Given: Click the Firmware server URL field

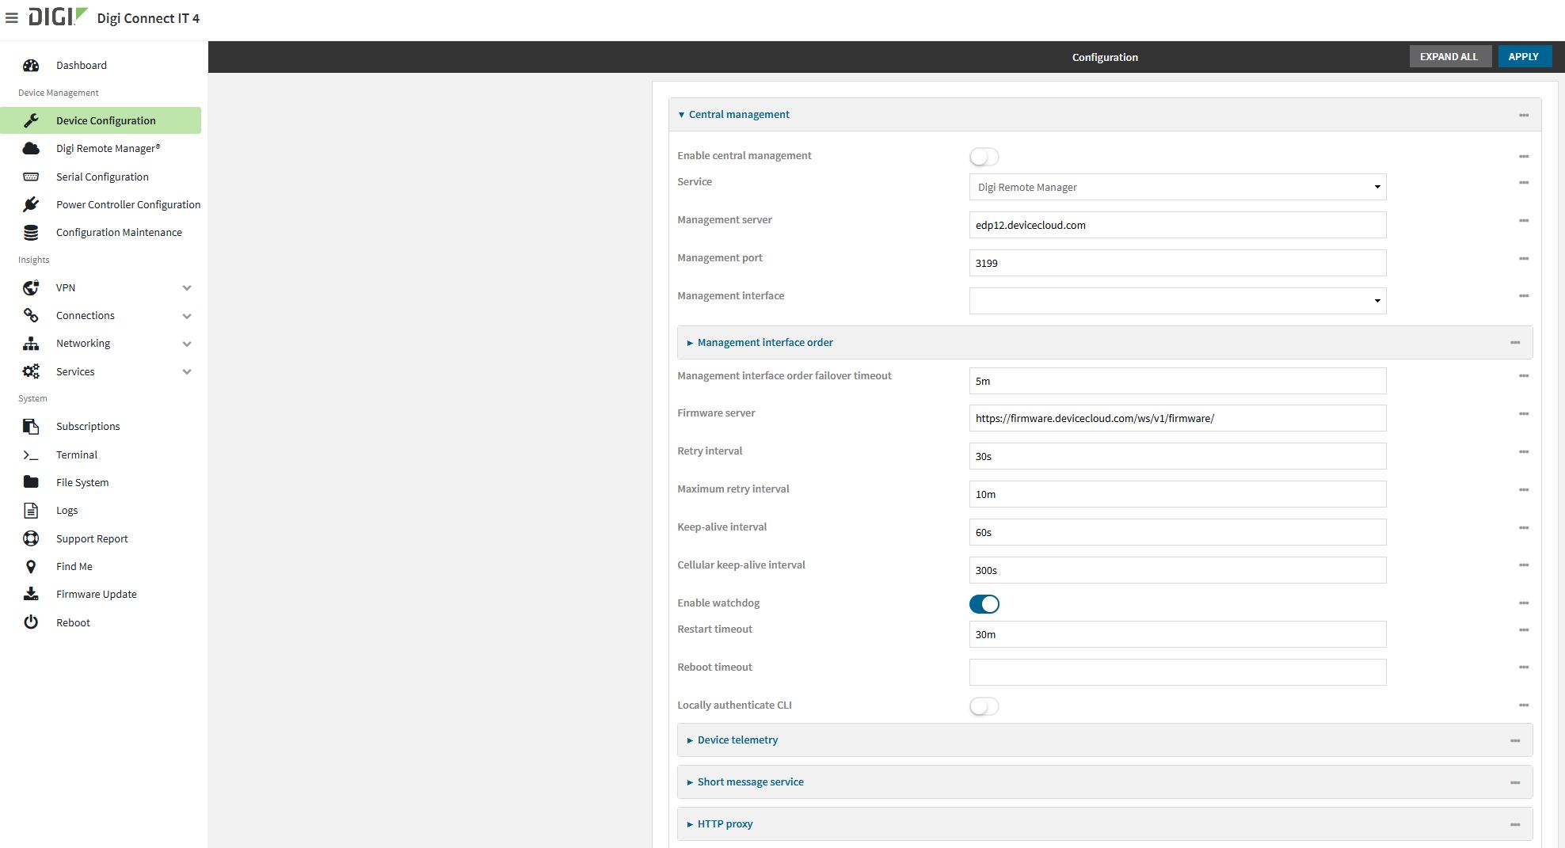Looking at the screenshot, I should coord(1178,418).
